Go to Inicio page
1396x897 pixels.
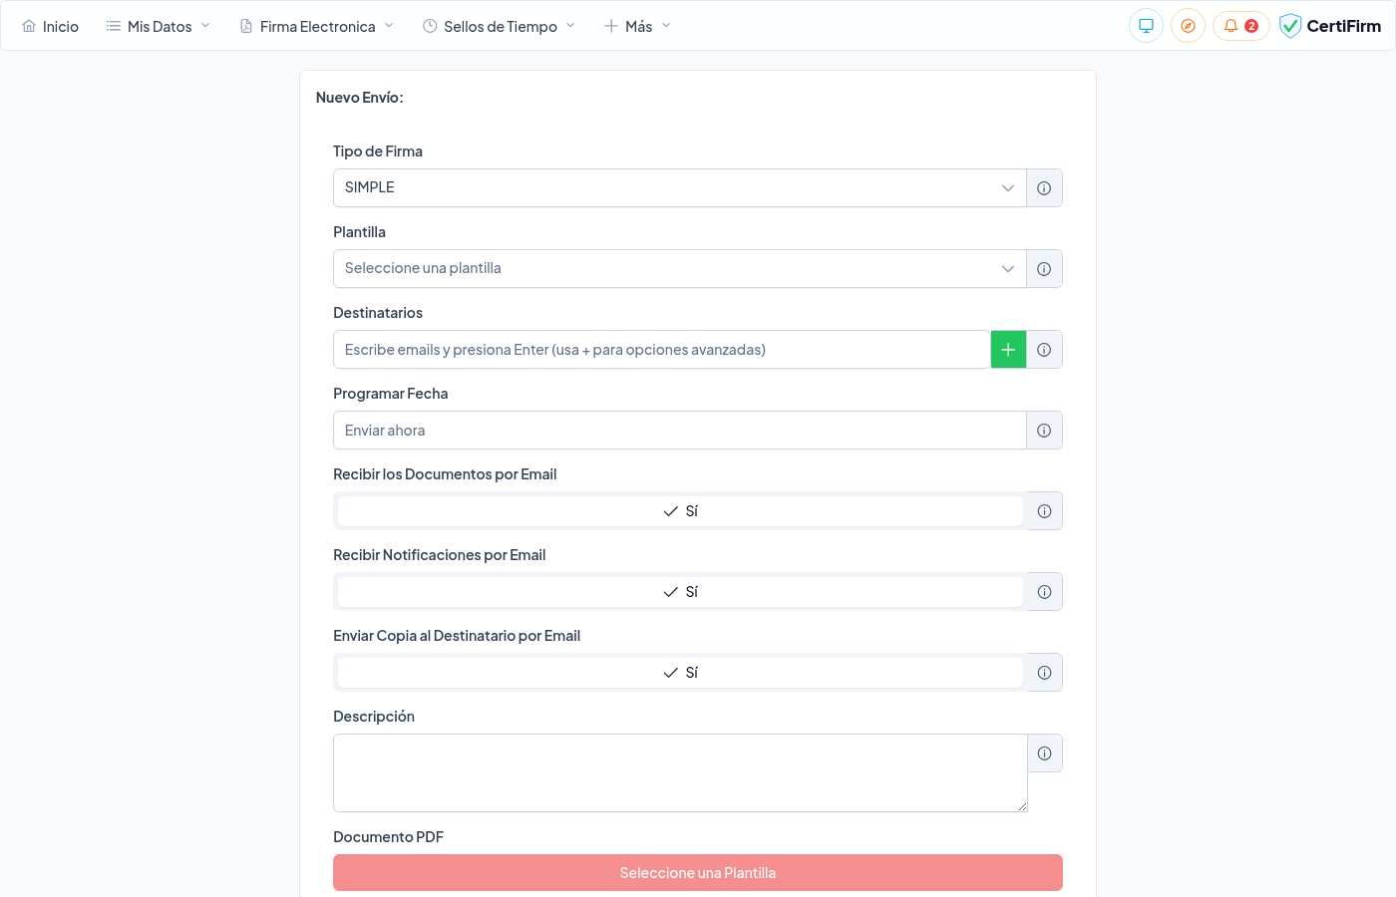click(51, 27)
